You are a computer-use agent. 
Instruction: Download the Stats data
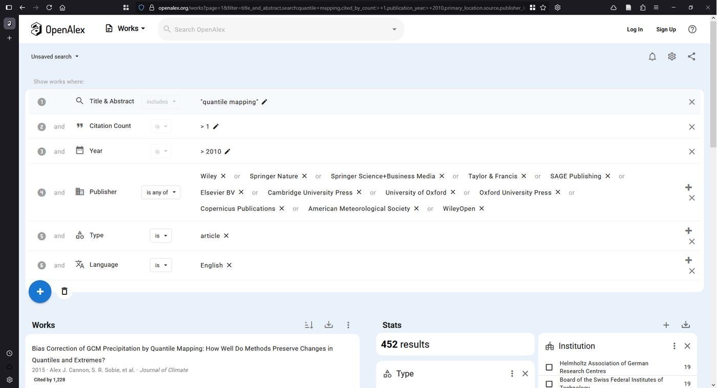[x=686, y=325]
